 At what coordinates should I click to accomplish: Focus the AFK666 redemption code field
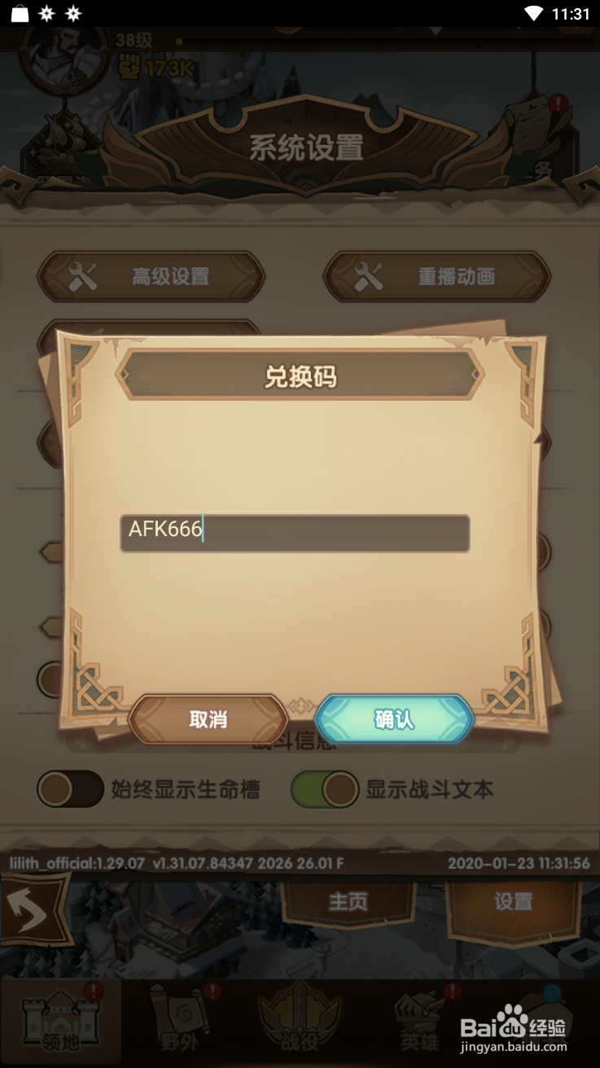click(295, 533)
